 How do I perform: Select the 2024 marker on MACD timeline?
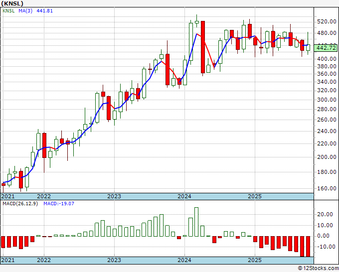(184, 260)
